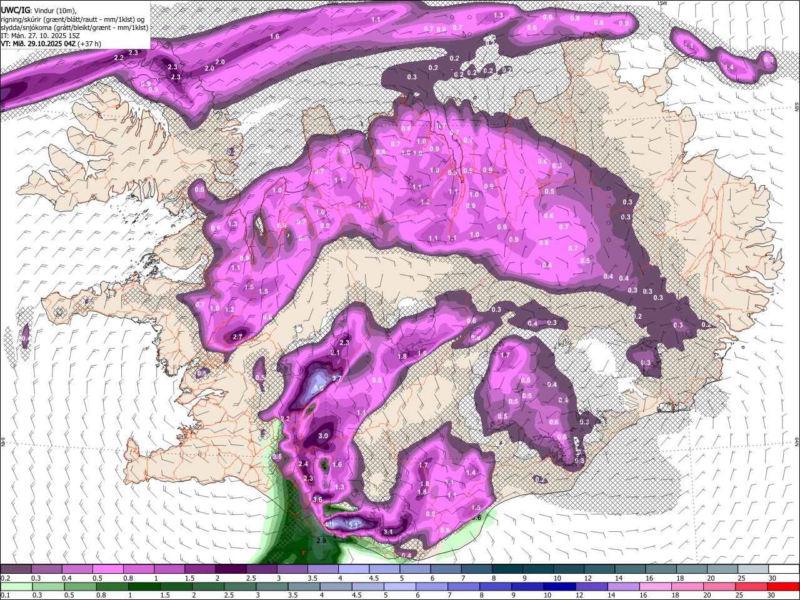Click the 'UWC/IG: Vindur (10m)' title text

39,10
